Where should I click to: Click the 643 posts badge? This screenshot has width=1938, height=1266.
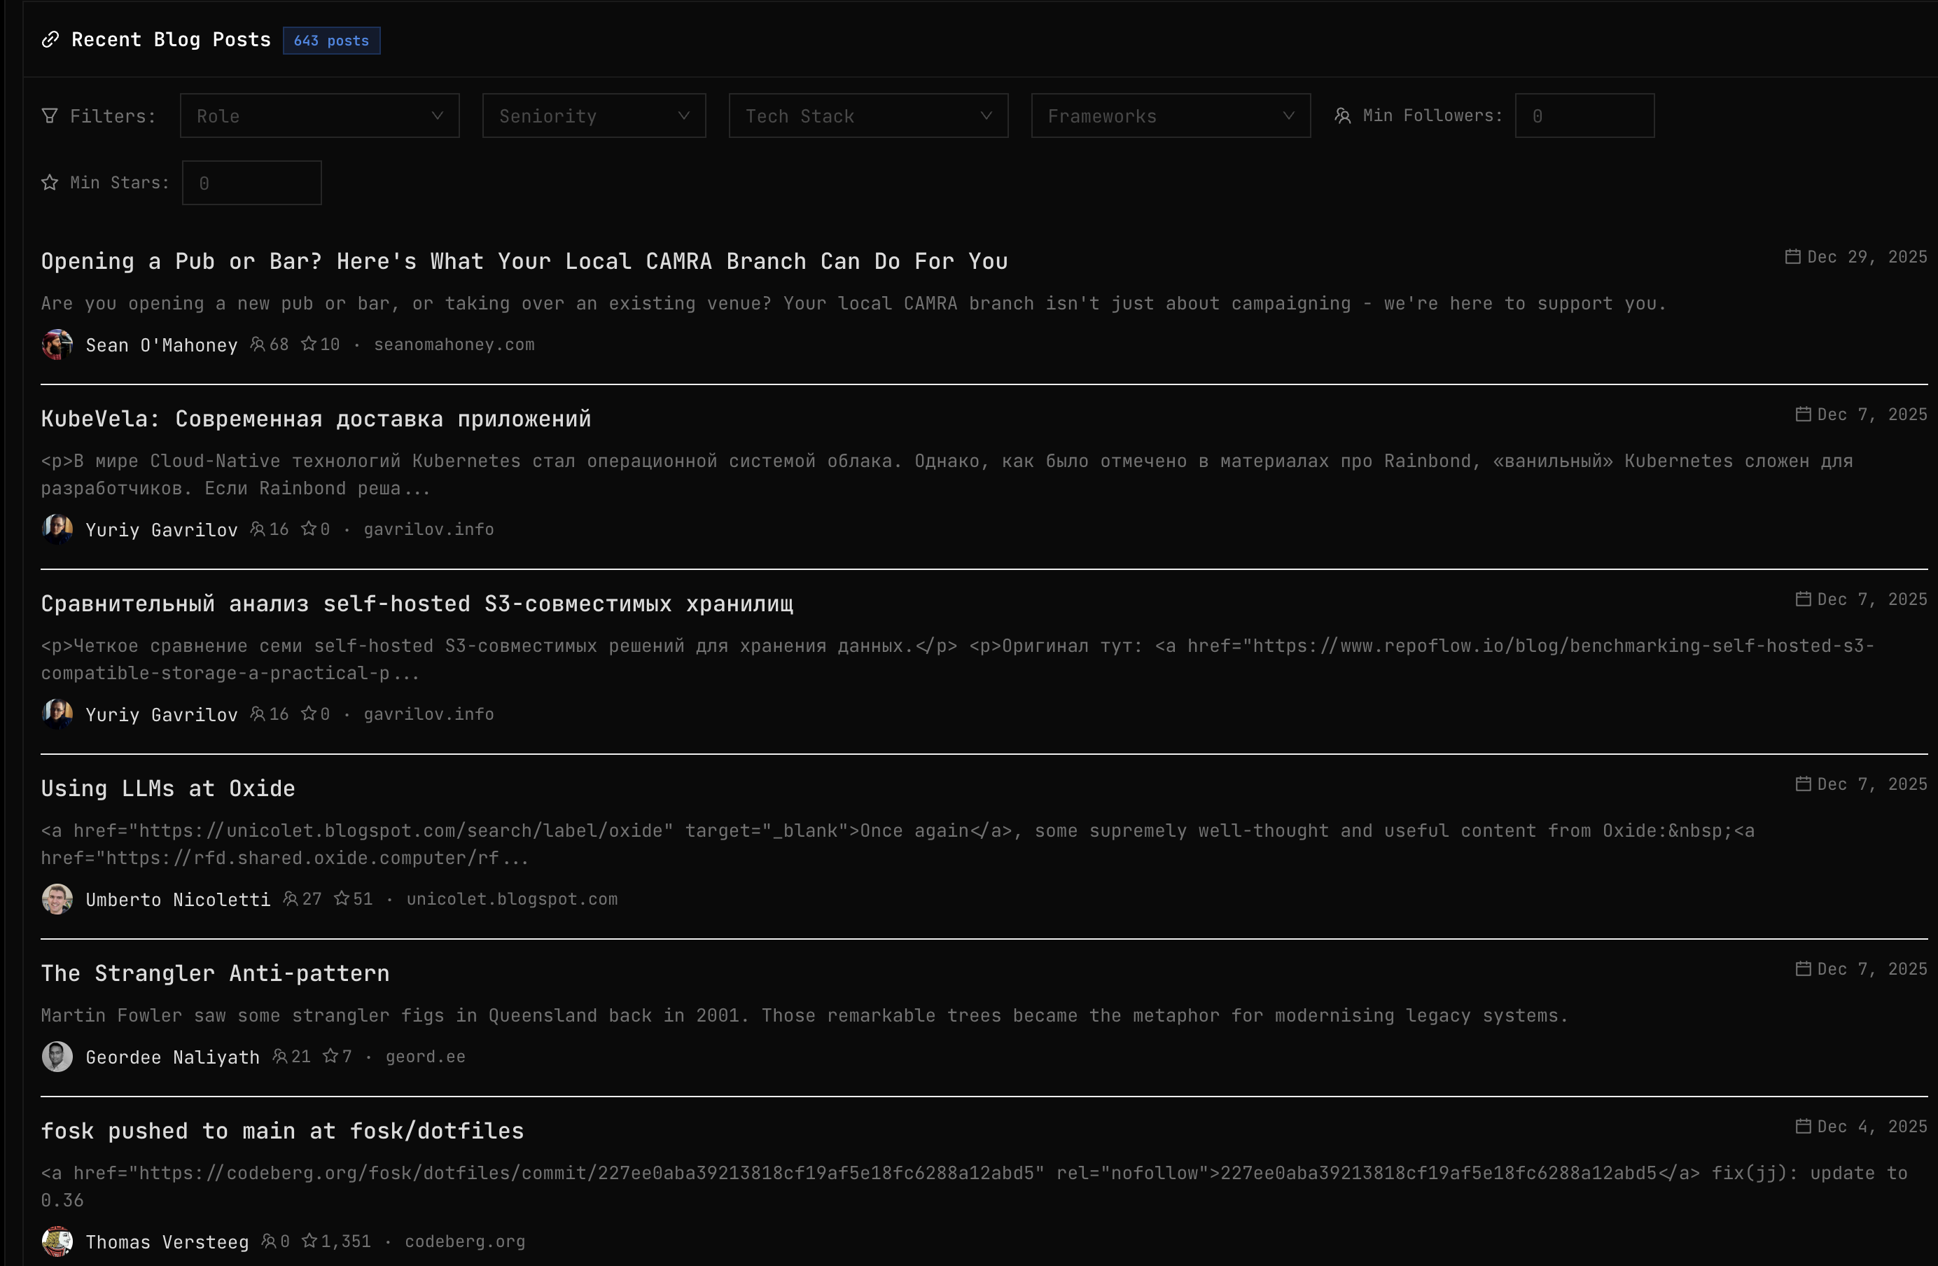pos(331,41)
